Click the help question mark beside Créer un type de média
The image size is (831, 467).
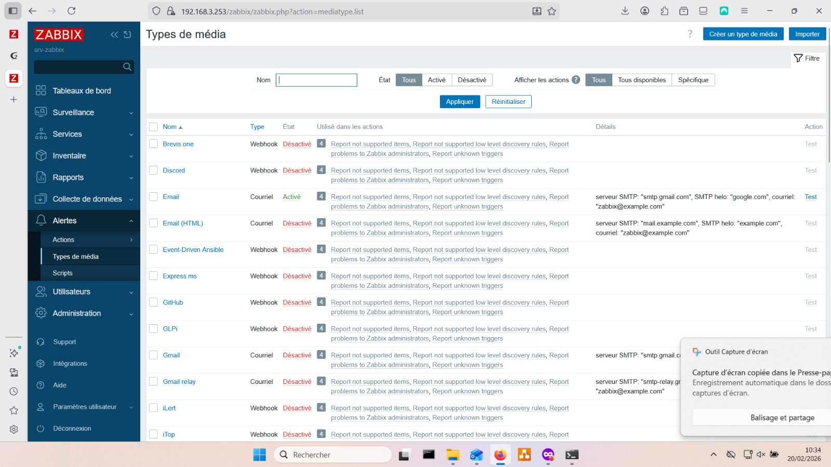[690, 34]
